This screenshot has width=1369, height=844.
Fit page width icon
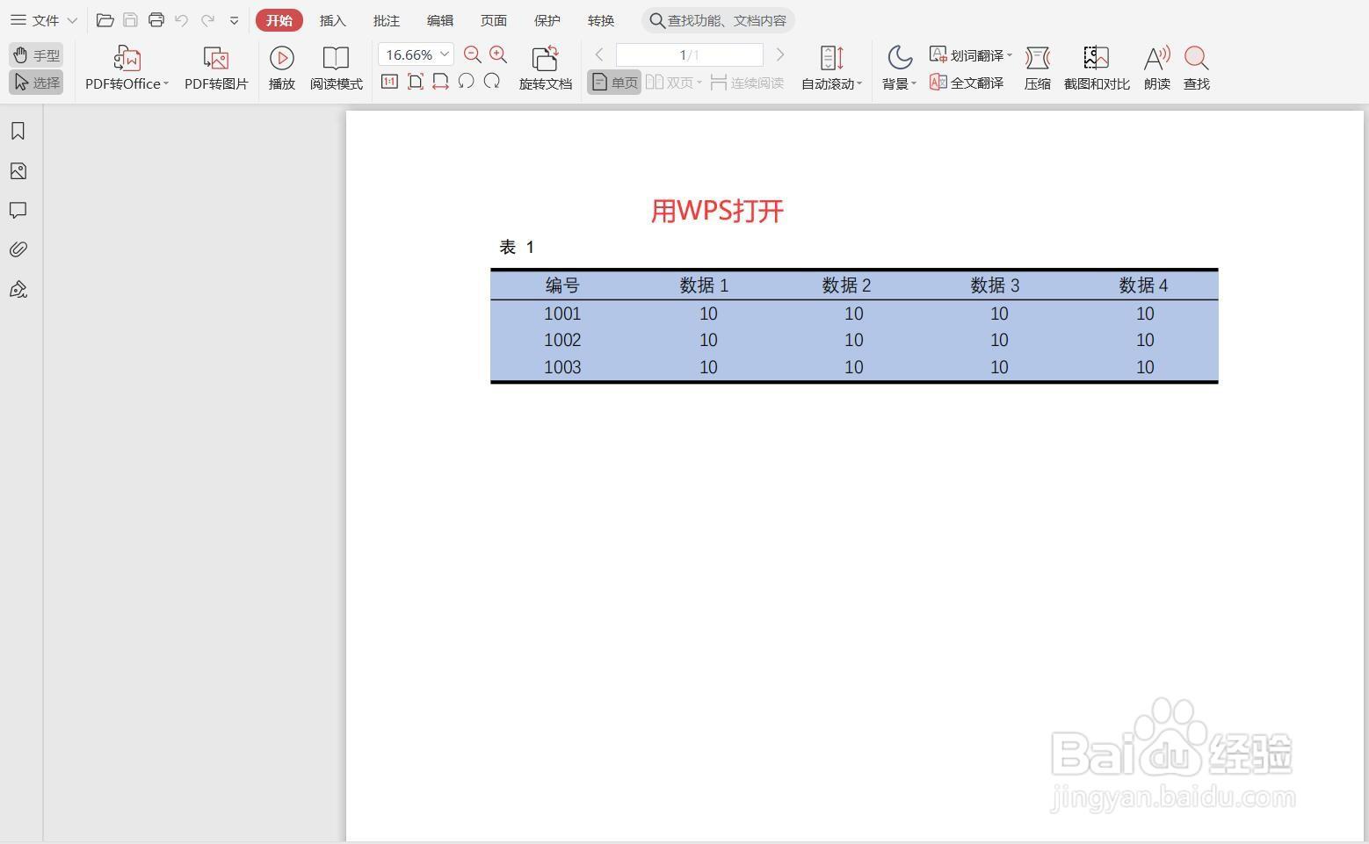pos(440,82)
